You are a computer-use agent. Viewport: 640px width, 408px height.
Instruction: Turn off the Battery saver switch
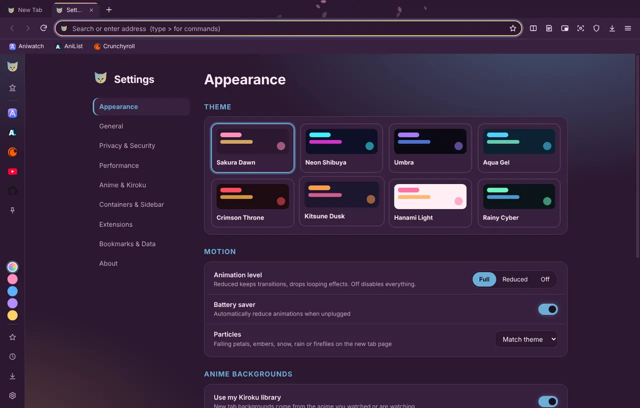[x=547, y=309]
